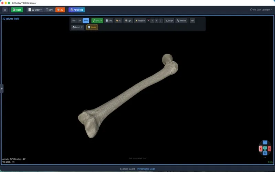Click the green Open files button
This screenshot has height=172, width=275.
(17, 10)
